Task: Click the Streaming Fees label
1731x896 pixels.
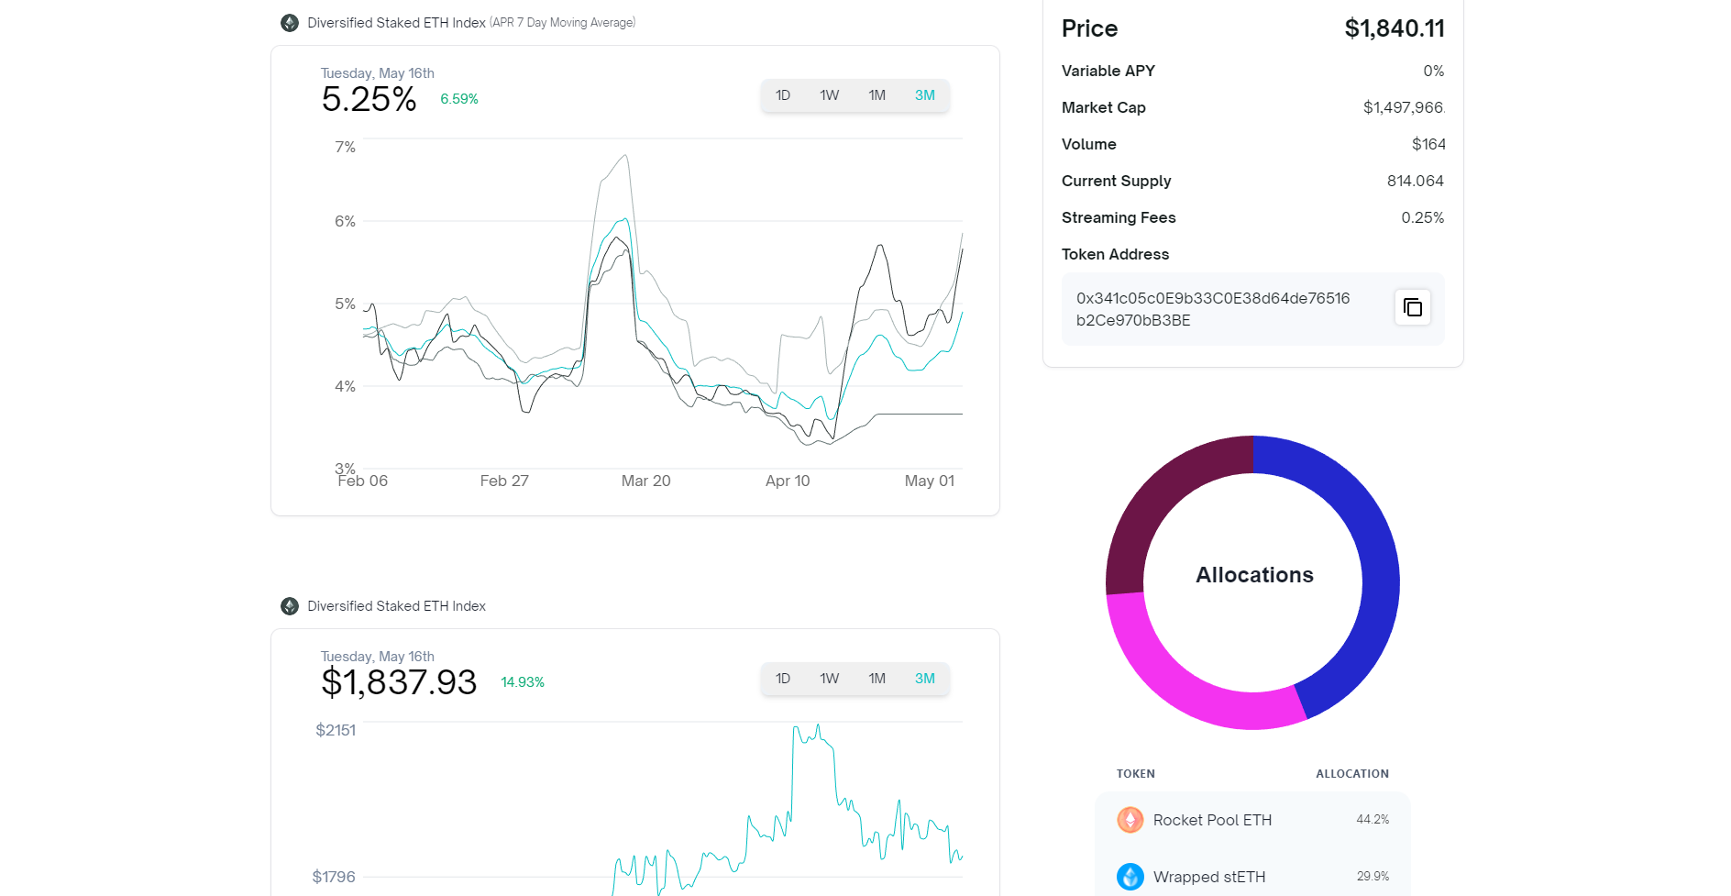Action: 1119,217
